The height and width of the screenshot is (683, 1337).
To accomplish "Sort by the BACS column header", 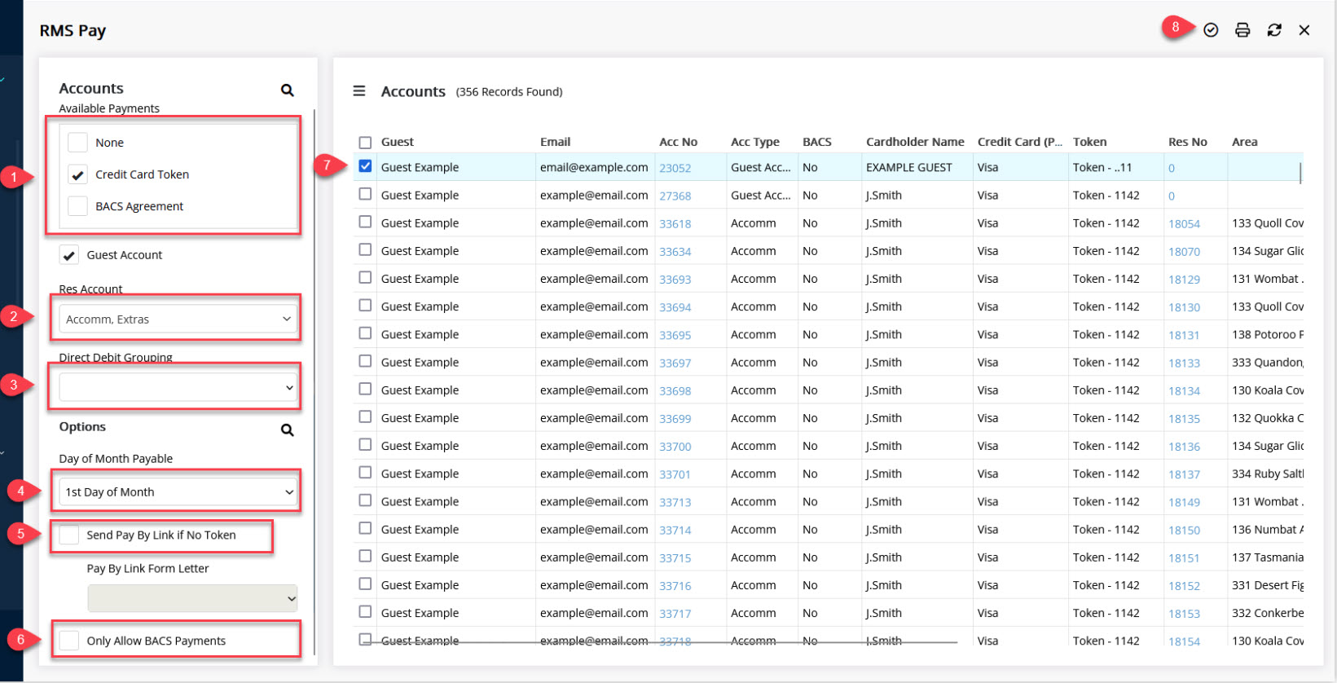I will (816, 142).
